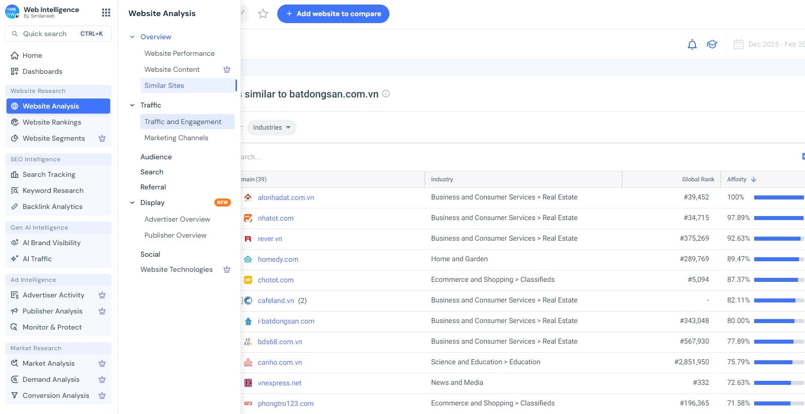The height and width of the screenshot is (414, 805).
Task: Click the affinity bar for nhatot.com
Action: [778, 218]
